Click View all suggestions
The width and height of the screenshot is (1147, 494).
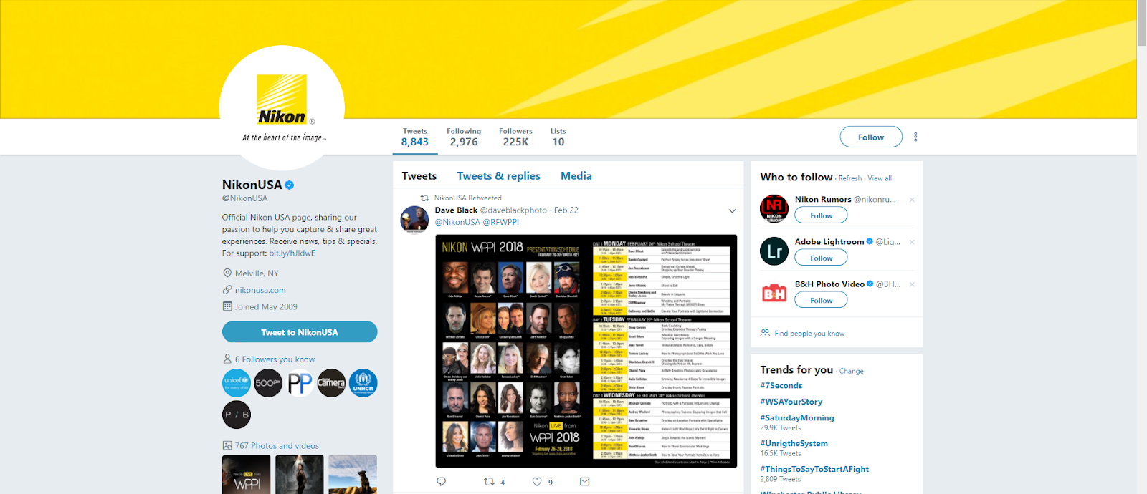coord(880,178)
